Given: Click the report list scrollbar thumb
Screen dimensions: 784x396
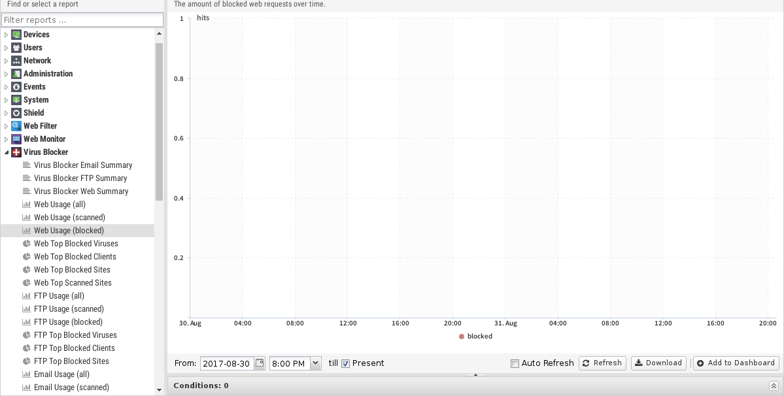Looking at the screenshot, I should point(159,122).
